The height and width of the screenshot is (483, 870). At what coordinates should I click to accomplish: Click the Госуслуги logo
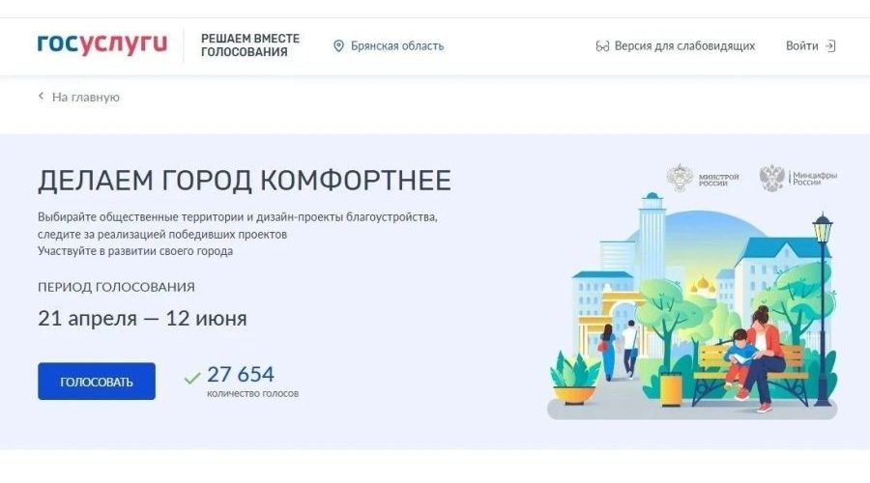(x=102, y=44)
